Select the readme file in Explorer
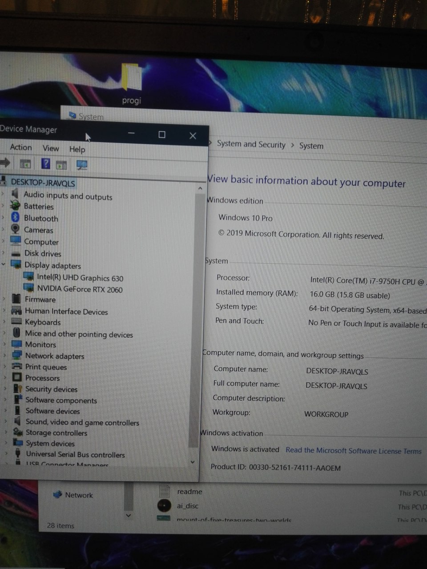The height and width of the screenshot is (569, 427). pyautogui.click(x=189, y=492)
